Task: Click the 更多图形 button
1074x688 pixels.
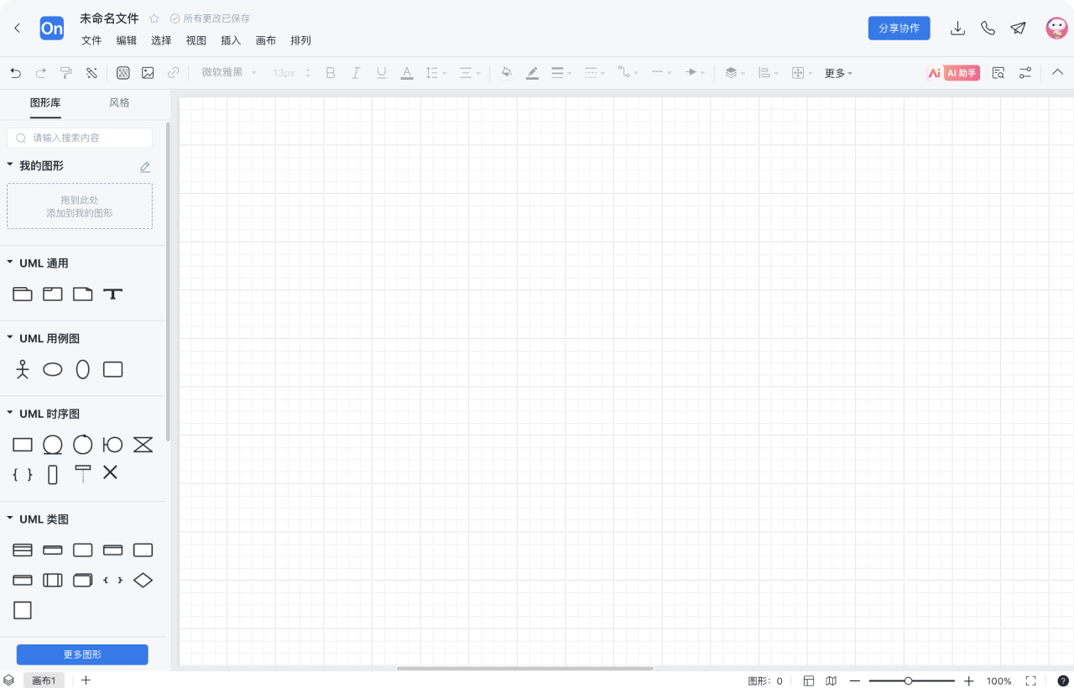Action: click(x=82, y=654)
